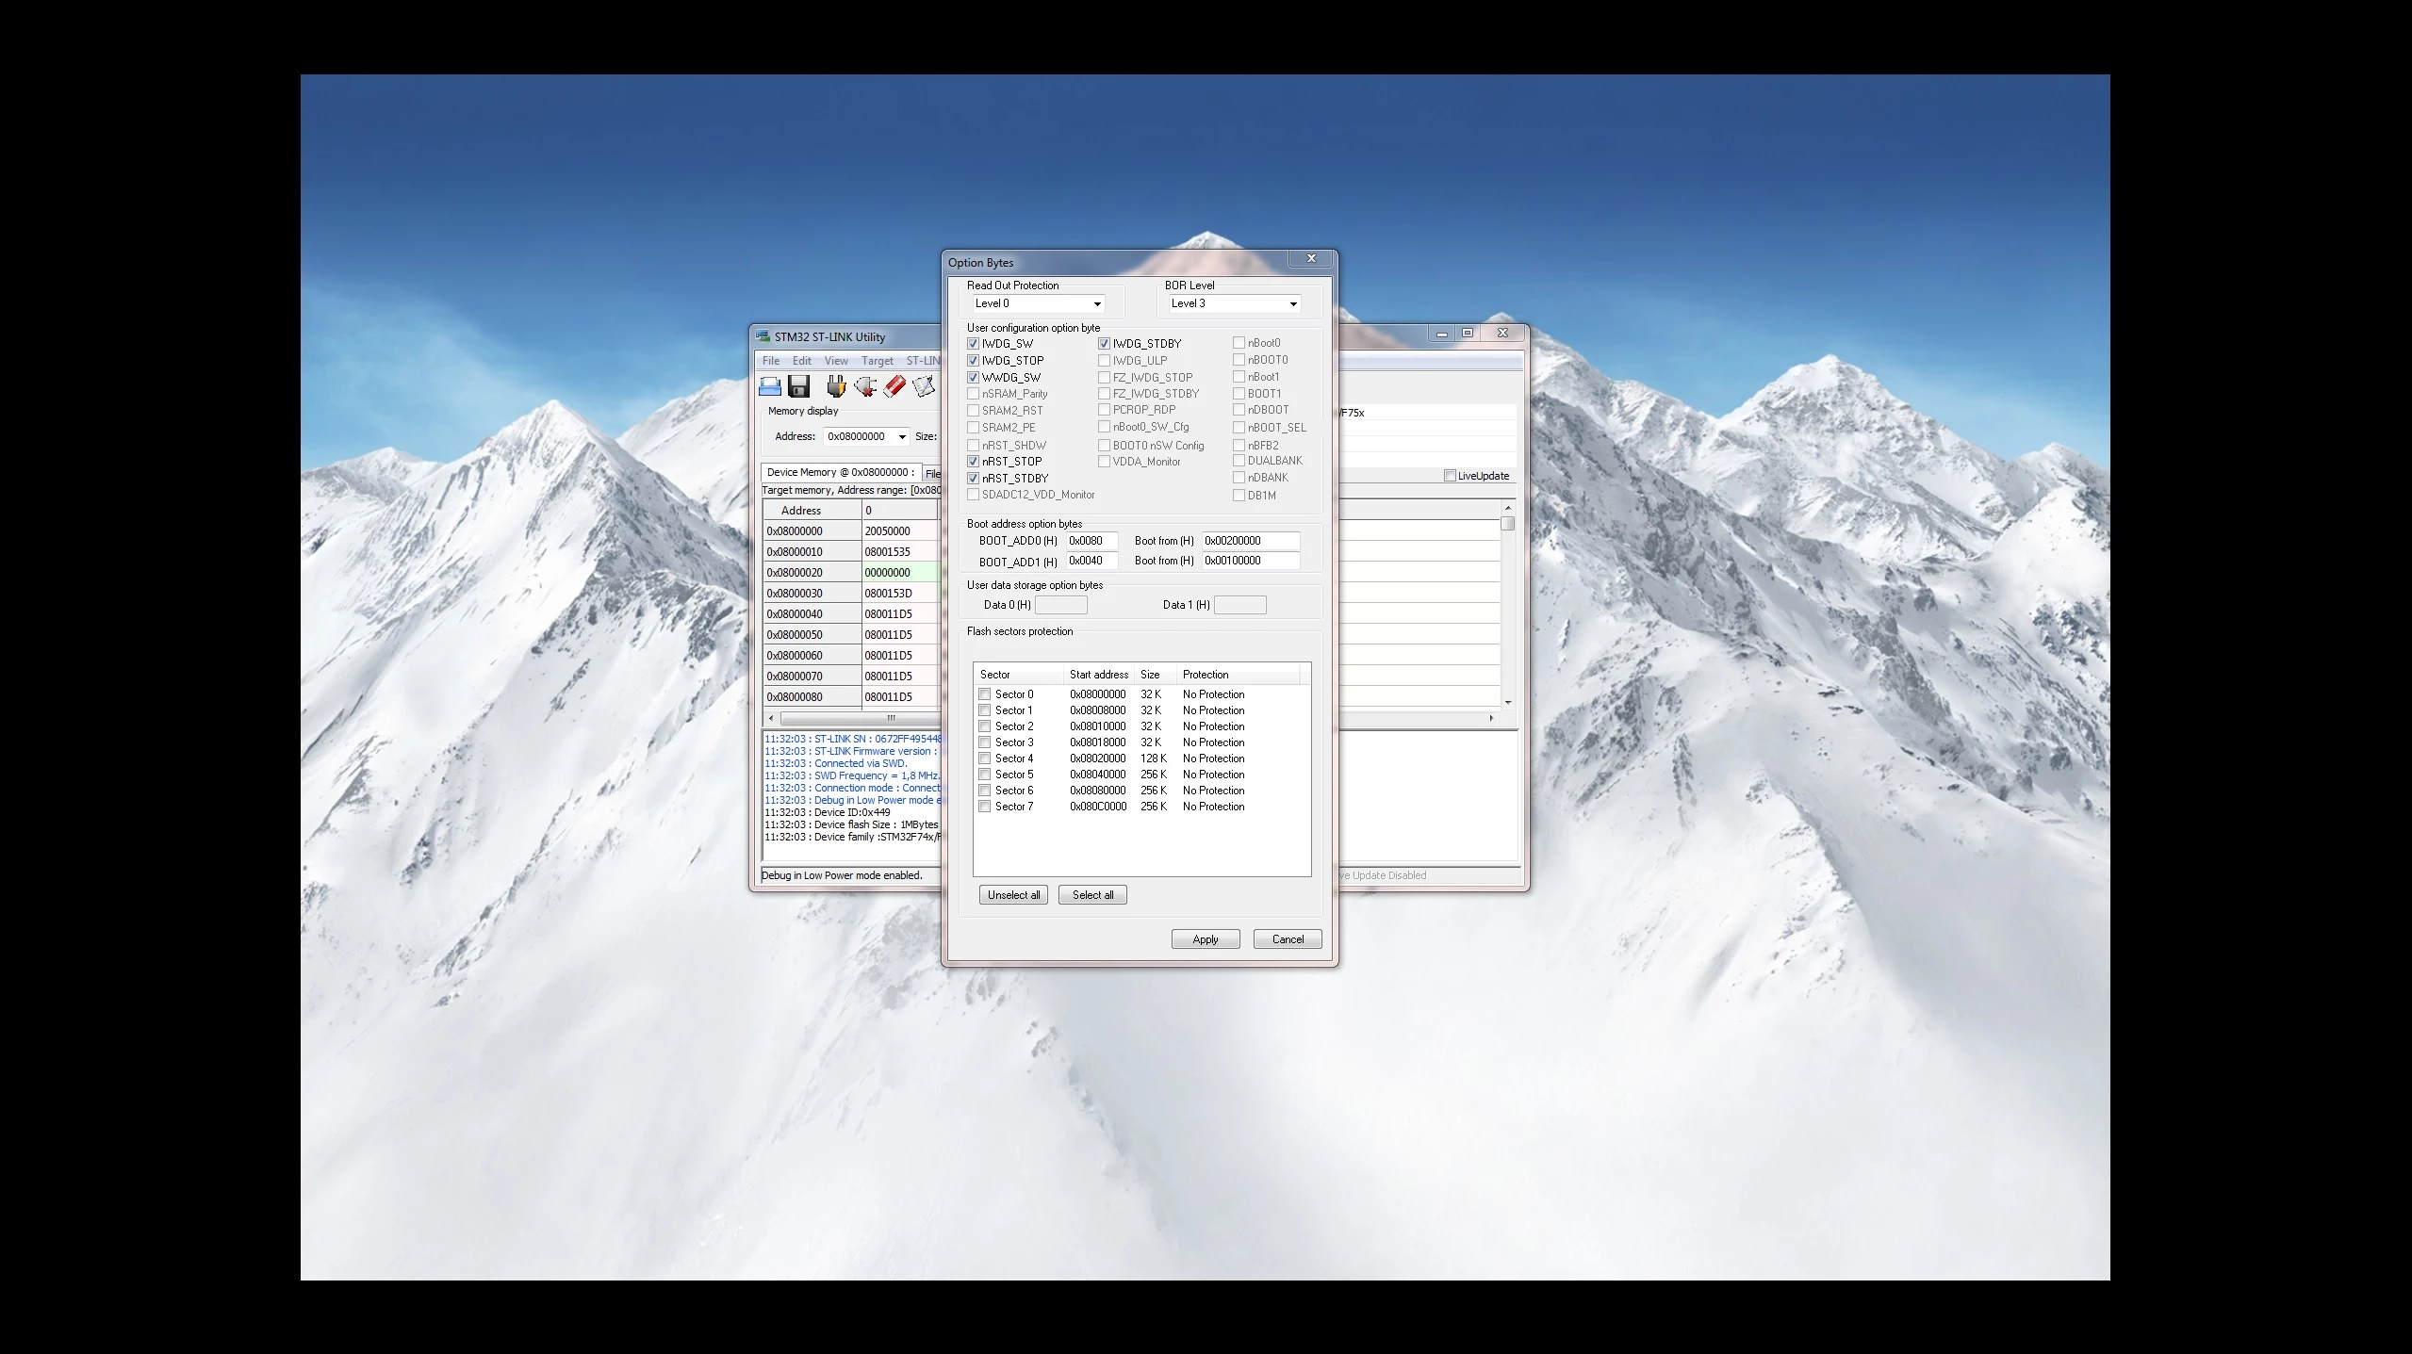This screenshot has width=2412, height=1354.
Task: Click the 0x08000020 address row
Action: 812,573
